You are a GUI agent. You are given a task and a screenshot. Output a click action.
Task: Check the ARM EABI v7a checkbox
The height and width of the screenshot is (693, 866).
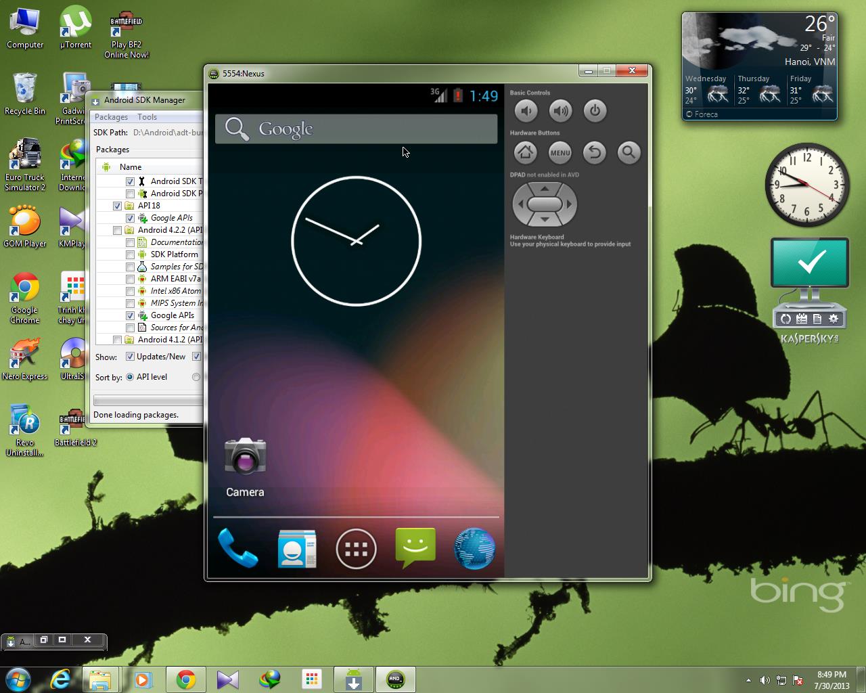point(130,279)
